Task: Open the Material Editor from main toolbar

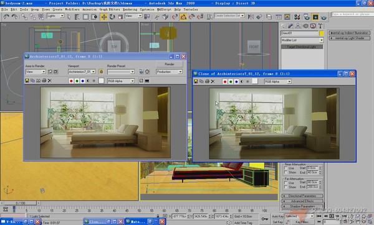Action: [297, 17]
